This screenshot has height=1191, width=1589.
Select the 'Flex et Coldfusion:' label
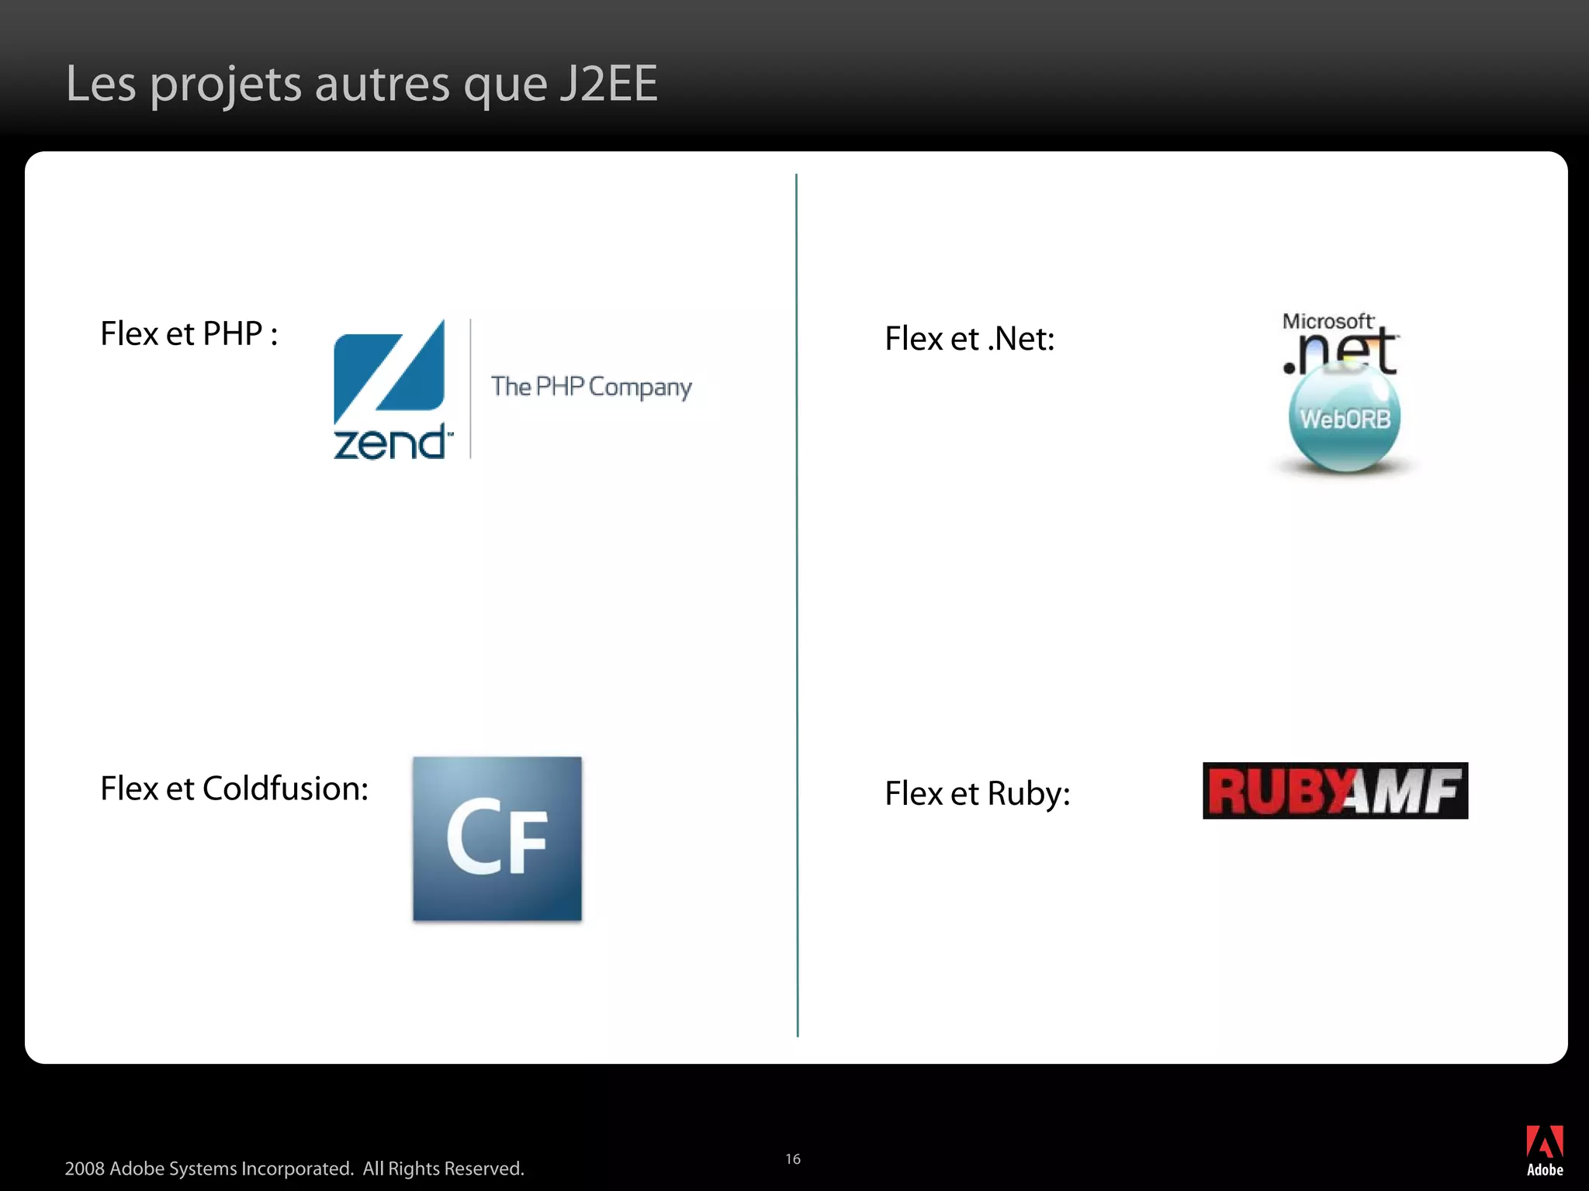[x=234, y=789]
